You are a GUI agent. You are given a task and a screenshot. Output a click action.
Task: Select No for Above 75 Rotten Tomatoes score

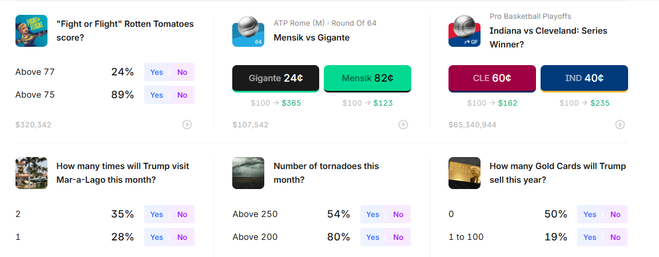coord(182,95)
